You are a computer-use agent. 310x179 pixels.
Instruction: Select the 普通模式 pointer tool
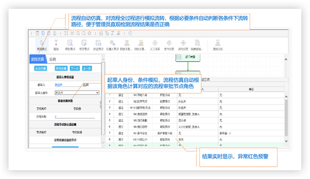click(41, 45)
